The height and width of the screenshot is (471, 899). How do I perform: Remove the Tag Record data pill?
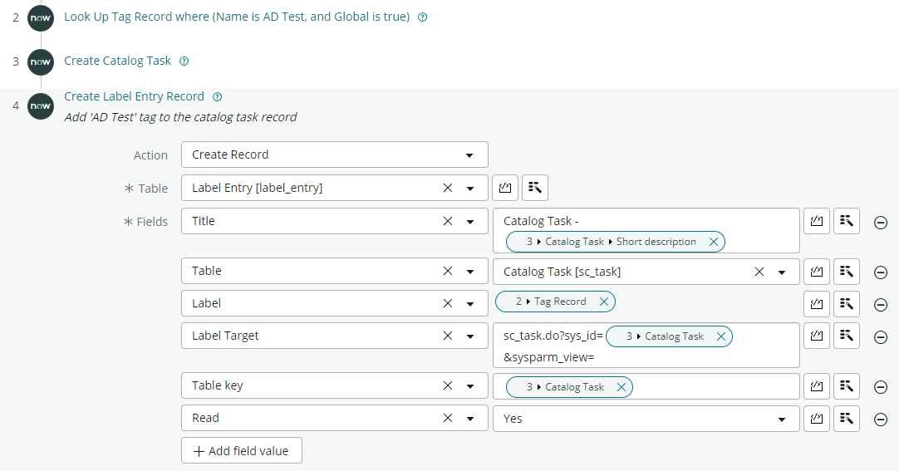tap(603, 302)
